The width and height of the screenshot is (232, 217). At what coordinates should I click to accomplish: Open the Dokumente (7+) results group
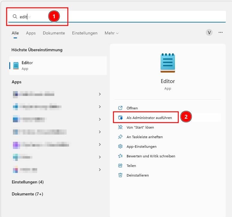pos(27,194)
